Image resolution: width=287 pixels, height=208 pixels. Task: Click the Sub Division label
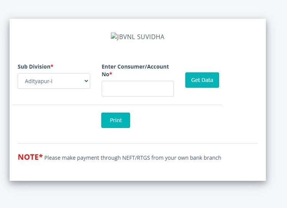coord(34,67)
